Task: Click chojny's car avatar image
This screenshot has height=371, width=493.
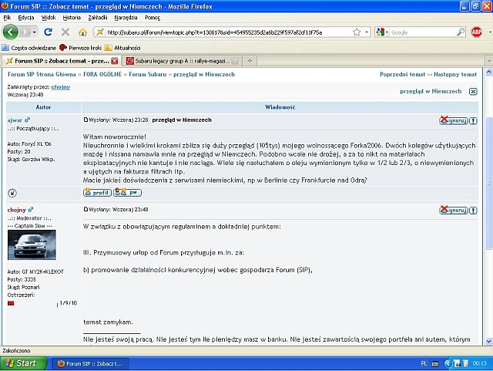Action: [32, 245]
